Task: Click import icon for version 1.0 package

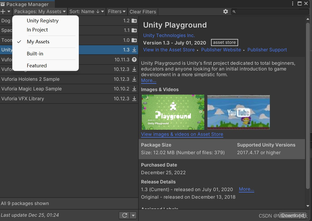Action: point(134,40)
